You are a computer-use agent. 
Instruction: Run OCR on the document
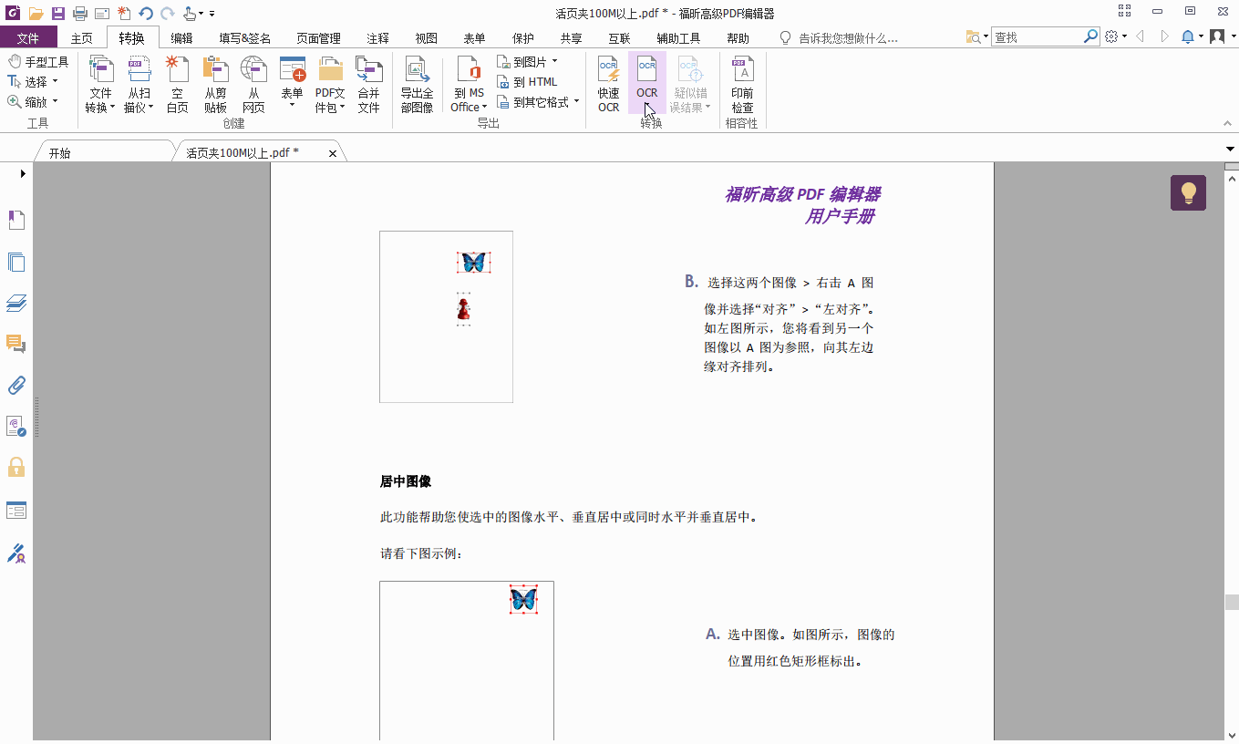tap(646, 82)
